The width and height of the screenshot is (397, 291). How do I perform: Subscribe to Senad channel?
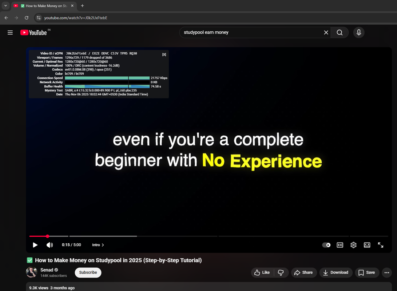[88, 272]
